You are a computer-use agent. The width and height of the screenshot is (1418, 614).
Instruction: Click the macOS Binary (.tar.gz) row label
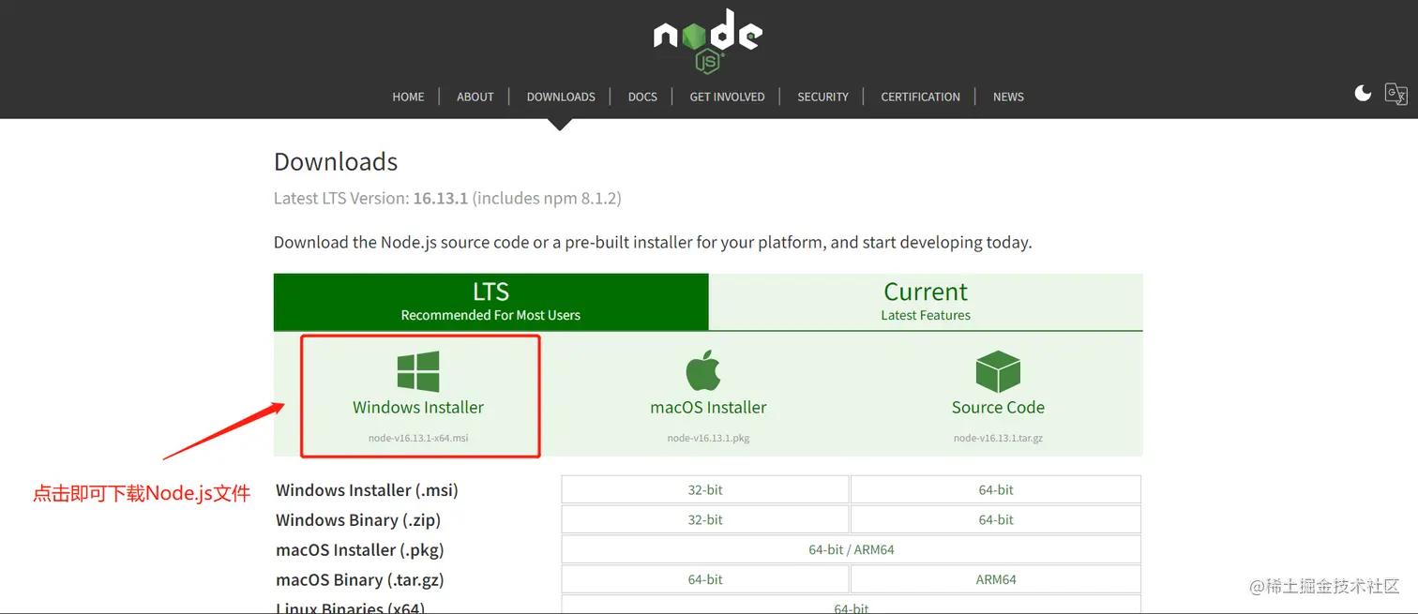tap(360, 580)
